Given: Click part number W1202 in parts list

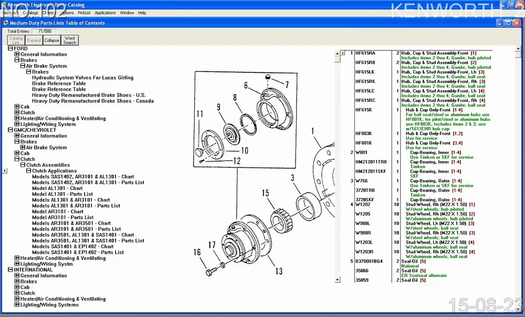Looking at the screenshot, I should tap(363, 205).
